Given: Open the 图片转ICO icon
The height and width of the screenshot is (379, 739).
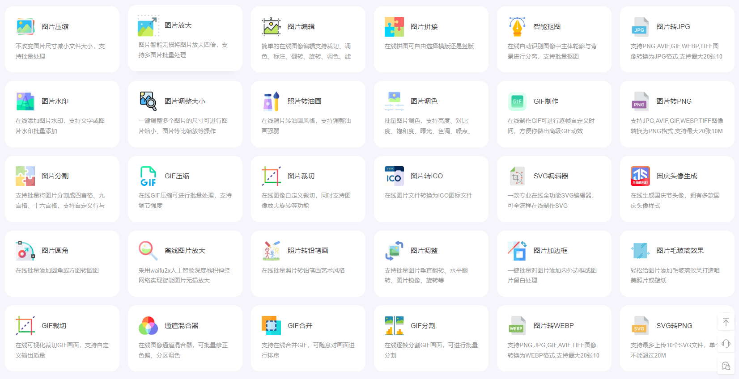Looking at the screenshot, I should [x=395, y=176].
